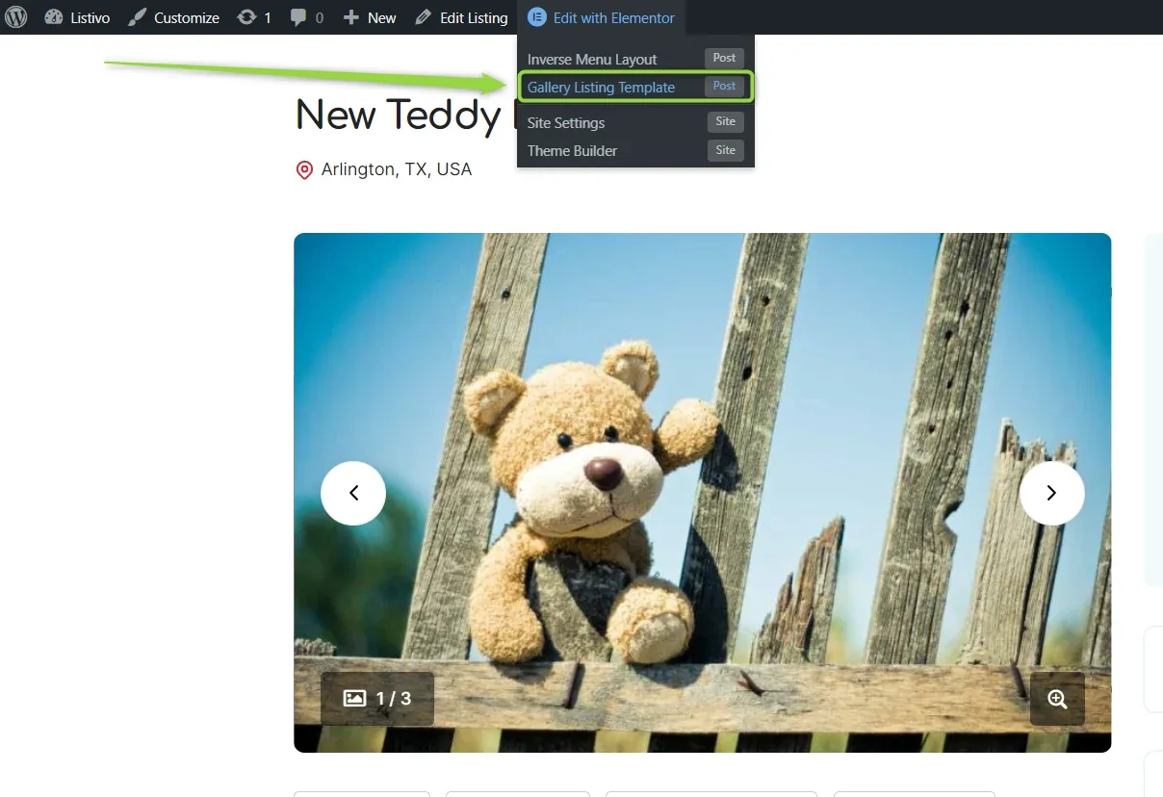The height and width of the screenshot is (797, 1163).
Task: Click the Elementor logo icon
Action: 536,17
